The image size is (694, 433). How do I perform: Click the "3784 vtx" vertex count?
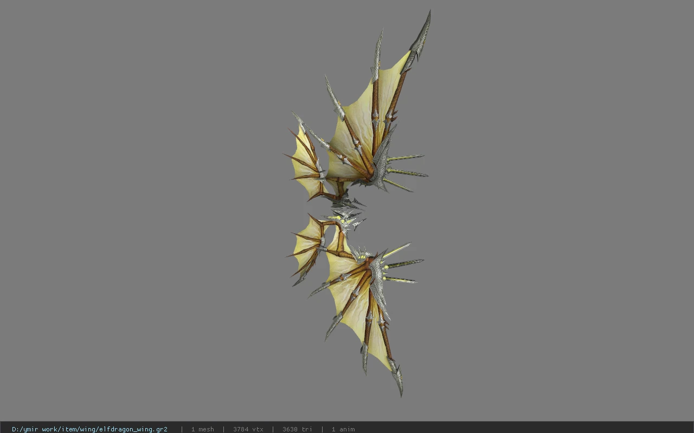pyautogui.click(x=248, y=429)
